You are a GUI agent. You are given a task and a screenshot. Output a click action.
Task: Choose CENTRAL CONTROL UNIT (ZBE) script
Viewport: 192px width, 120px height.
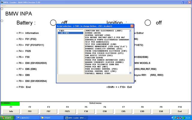pyautogui.click(x=101, y=71)
